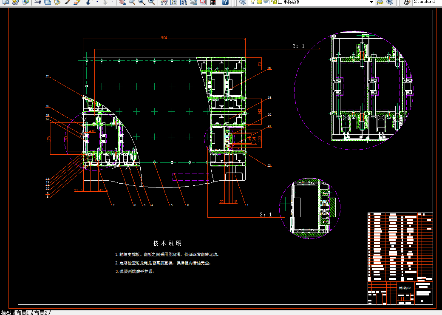Viewport: 442px width, 315px height.
Task: Click the white layer color swatch
Action: pos(280,2)
